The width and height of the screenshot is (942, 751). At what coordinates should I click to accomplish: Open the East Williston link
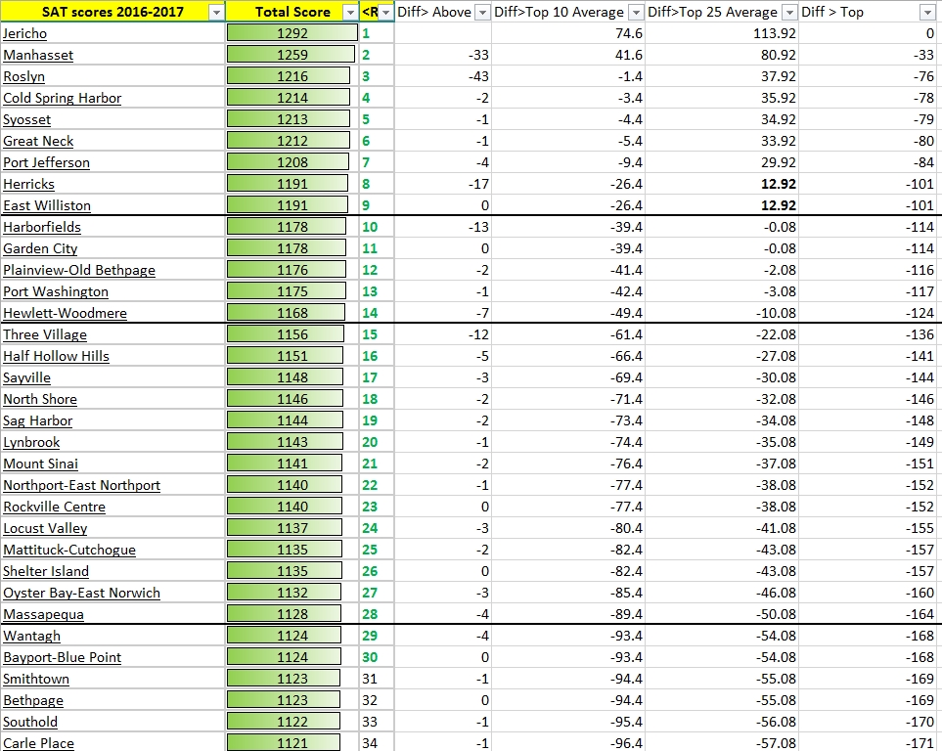tap(47, 205)
